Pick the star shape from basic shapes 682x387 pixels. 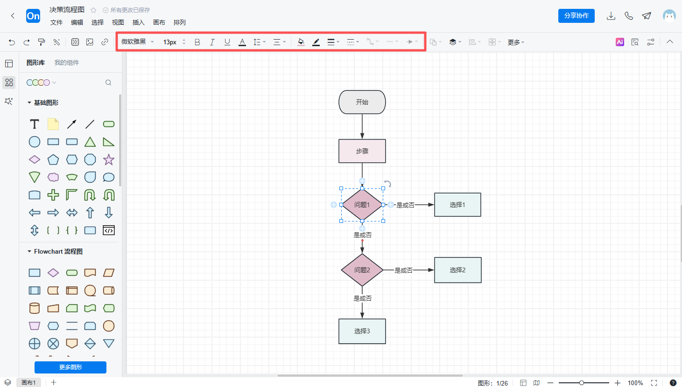click(109, 159)
